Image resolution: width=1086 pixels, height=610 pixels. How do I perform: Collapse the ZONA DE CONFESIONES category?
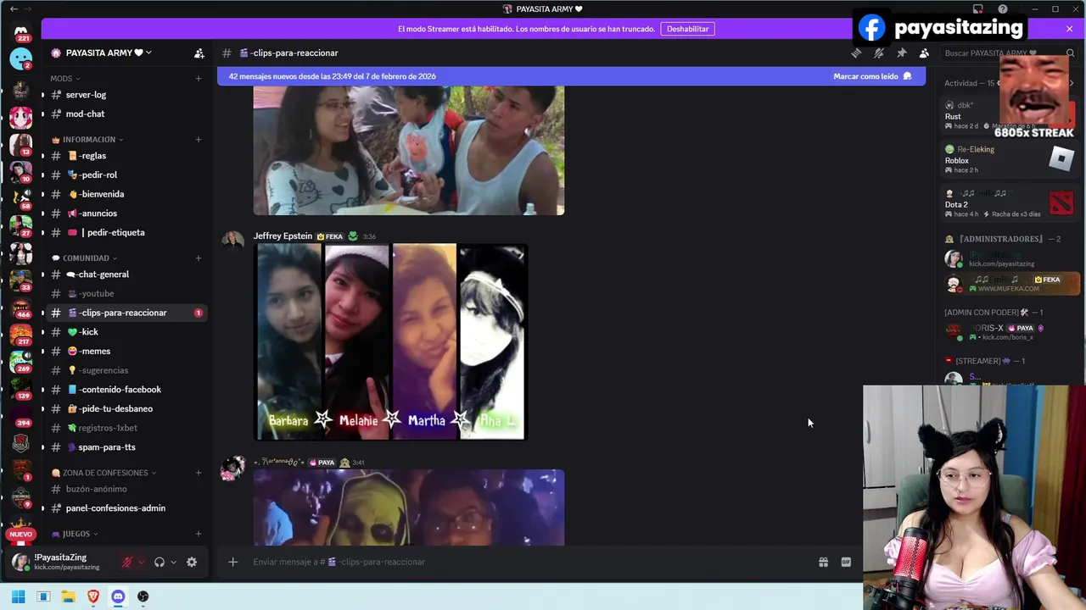point(104,473)
